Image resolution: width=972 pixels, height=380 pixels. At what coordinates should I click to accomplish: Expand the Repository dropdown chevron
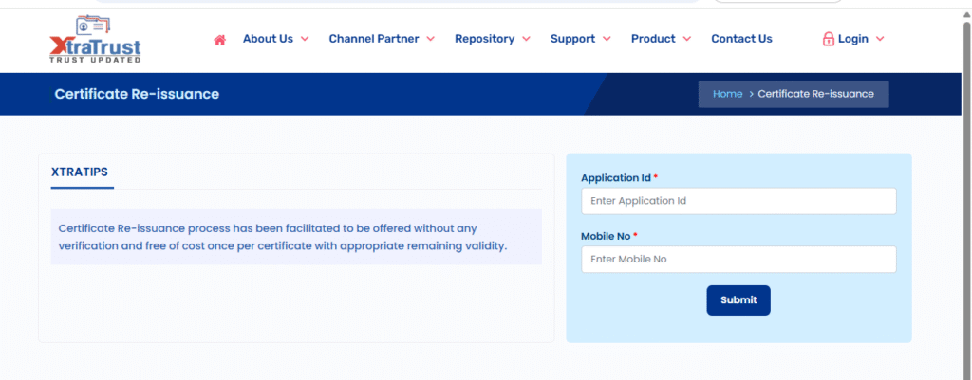click(526, 39)
